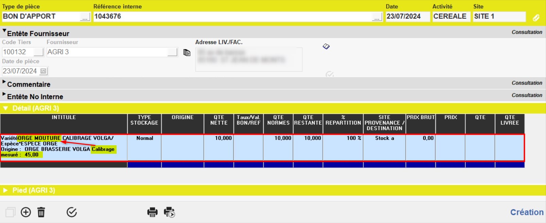Screen dimensions: 546x223
Task: Expand the Entête No Interne section
Action: point(4,95)
